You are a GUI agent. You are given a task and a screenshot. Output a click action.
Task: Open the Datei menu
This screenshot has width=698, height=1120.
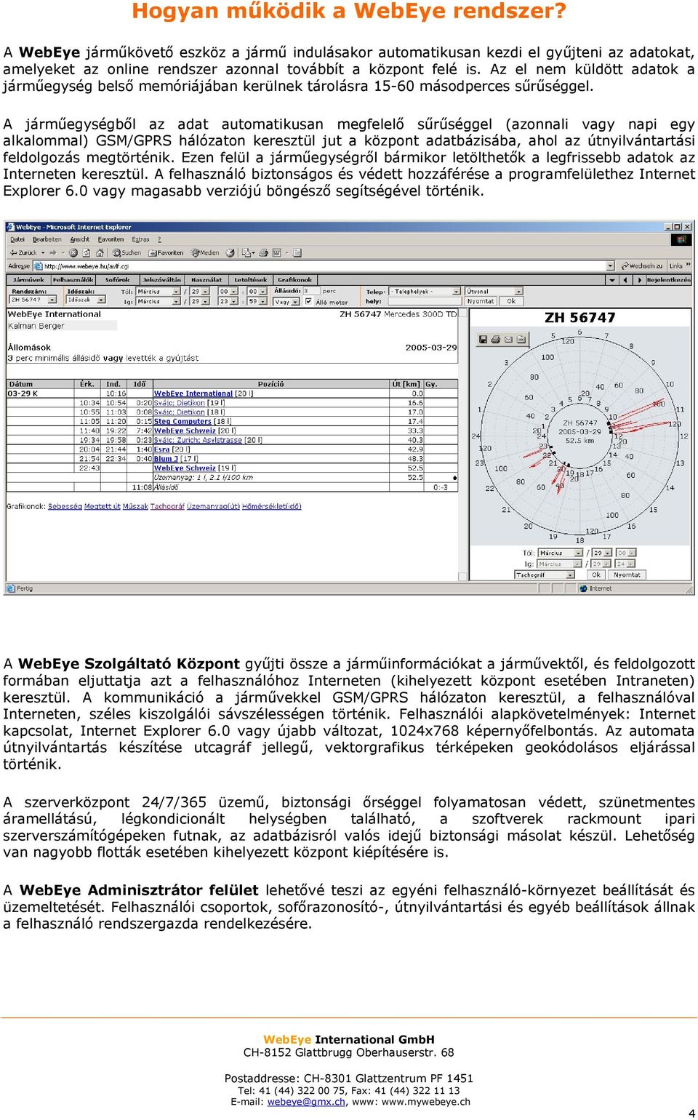coord(17,239)
